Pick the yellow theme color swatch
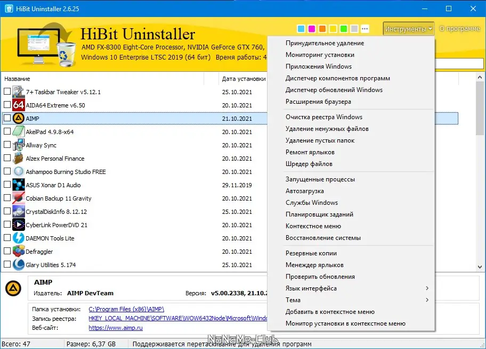 point(333,29)
